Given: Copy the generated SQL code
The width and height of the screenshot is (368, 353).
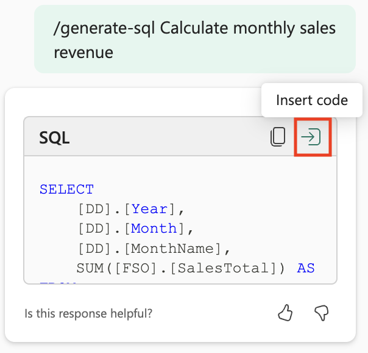Looking at the screenshot, I should pos(278,137).
